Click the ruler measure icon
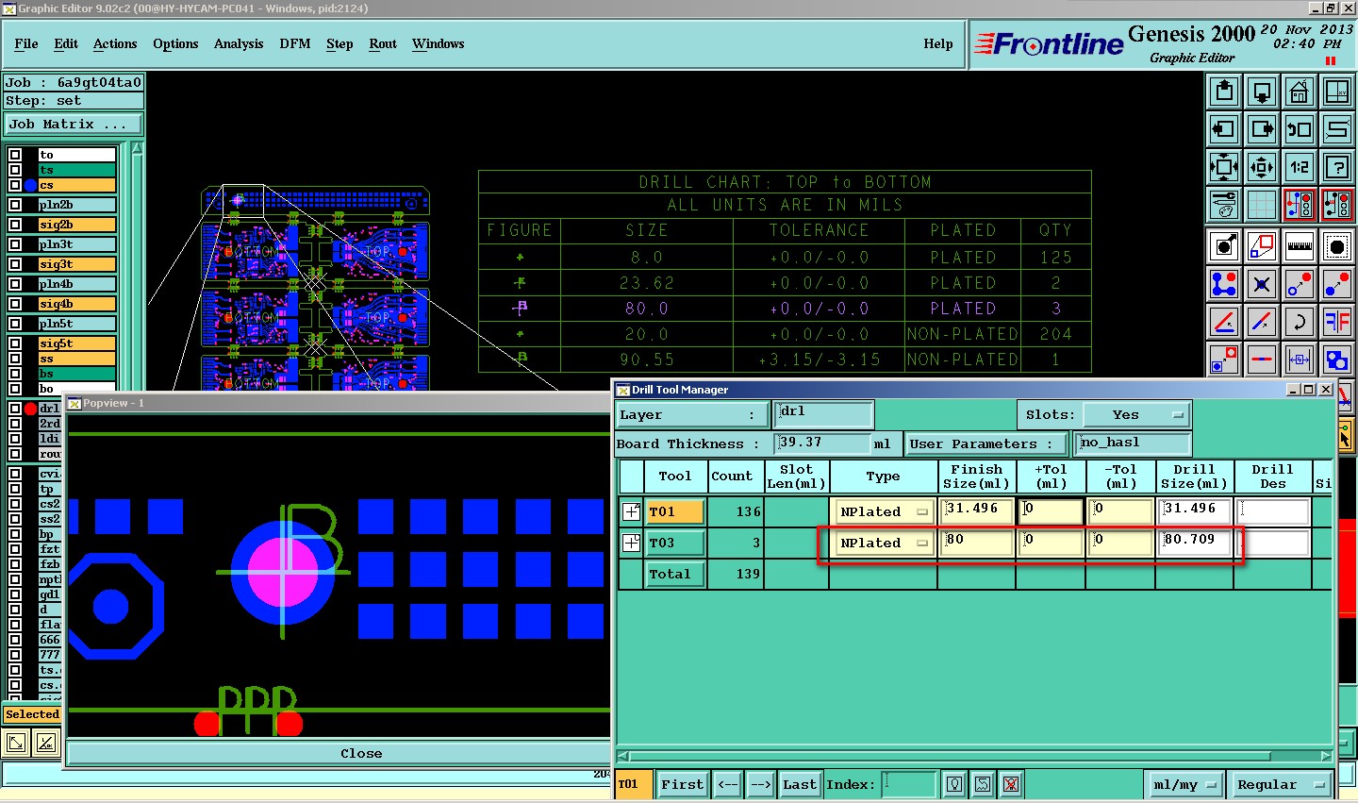 (1300, 246)
